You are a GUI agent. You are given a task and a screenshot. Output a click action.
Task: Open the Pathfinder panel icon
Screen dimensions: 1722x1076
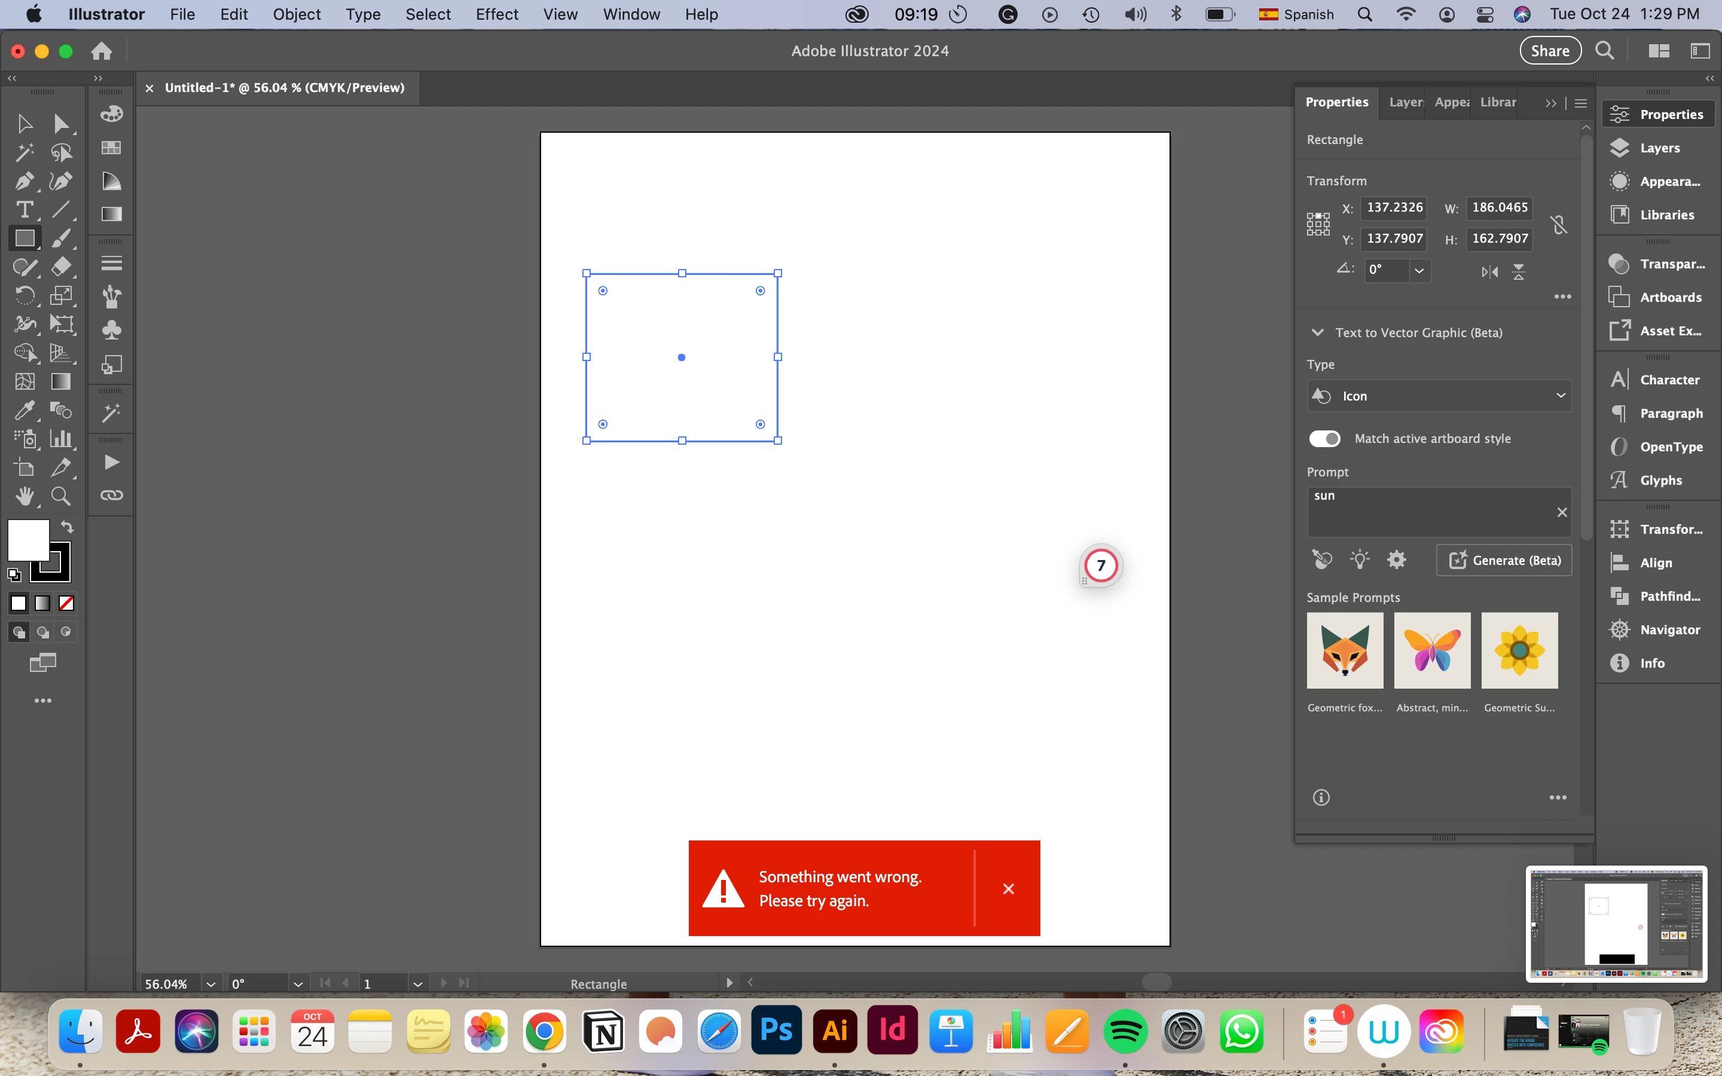click(1620, 597)
